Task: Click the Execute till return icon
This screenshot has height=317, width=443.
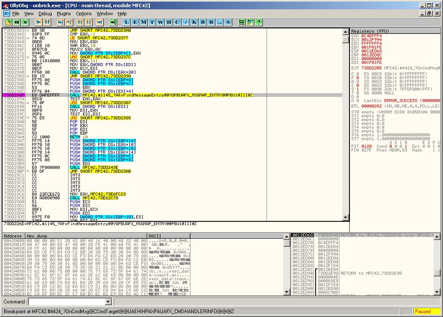Action: (99, 22)
